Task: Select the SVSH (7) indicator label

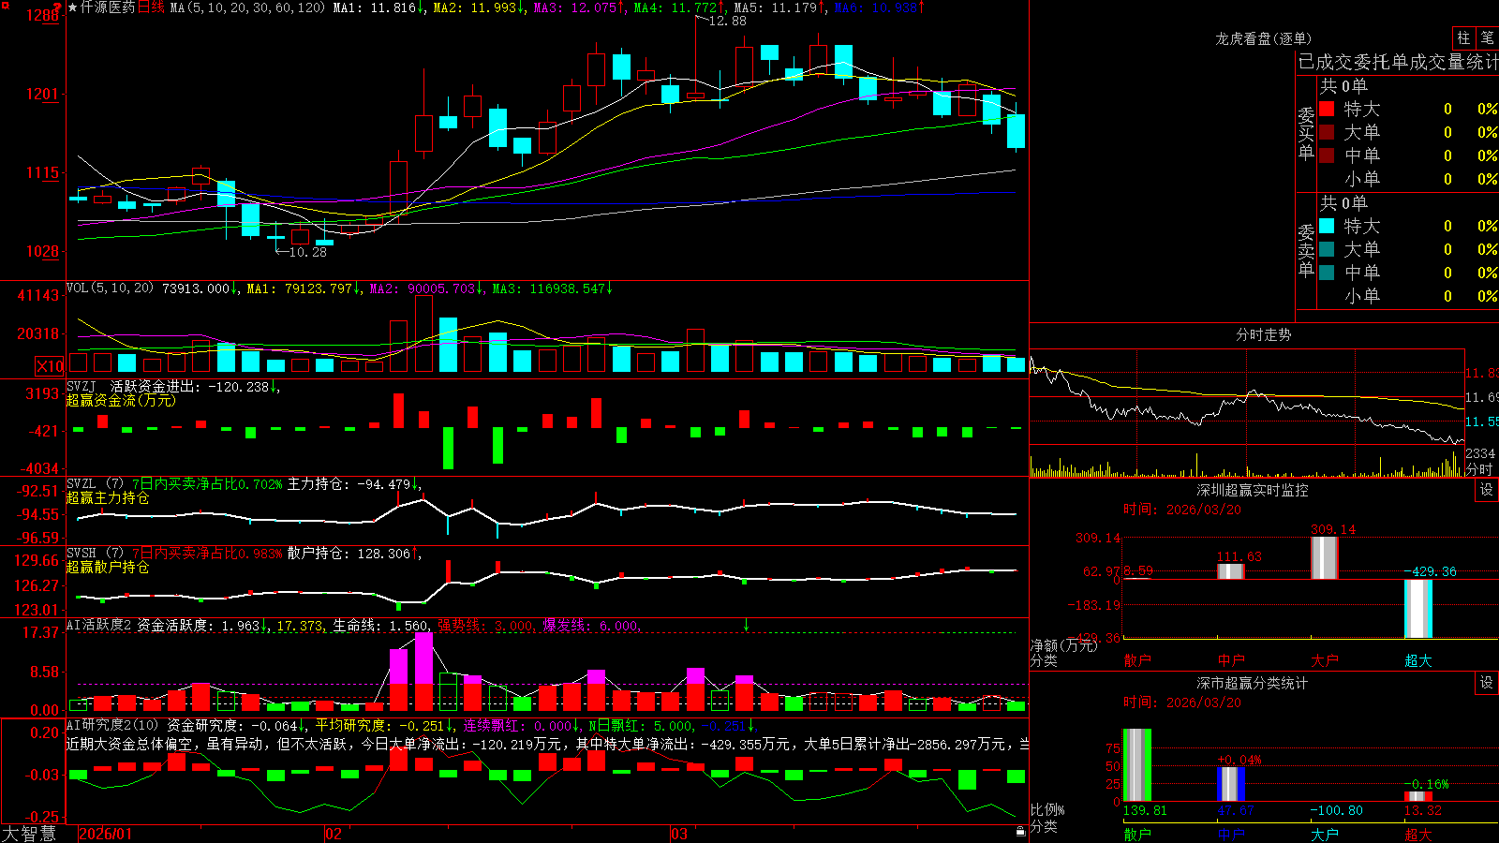Action: (95, 554)
